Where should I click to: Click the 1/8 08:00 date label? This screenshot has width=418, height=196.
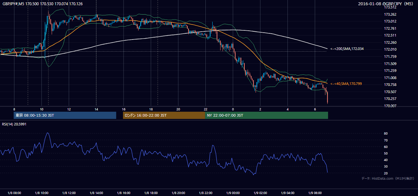[x=14, y=193]
